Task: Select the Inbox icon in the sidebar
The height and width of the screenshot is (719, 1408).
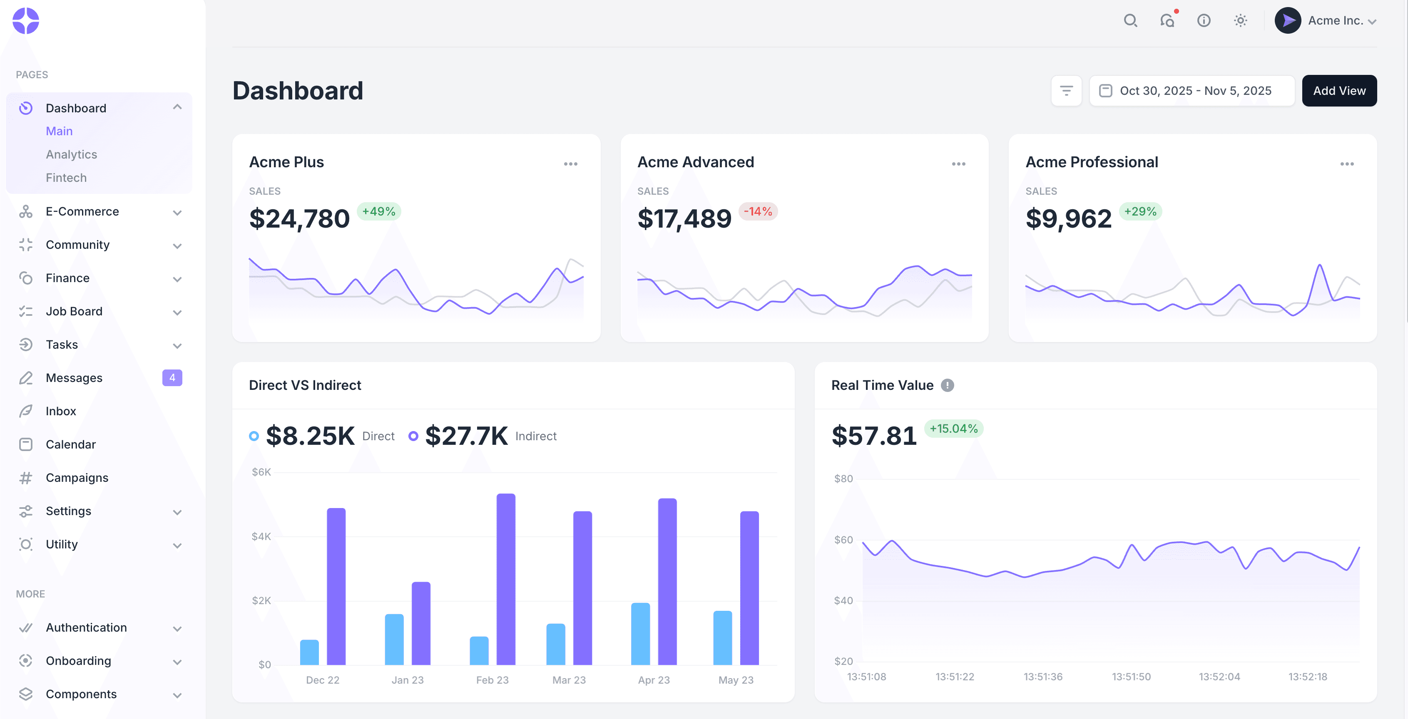Action: click(x=26, y=411)
